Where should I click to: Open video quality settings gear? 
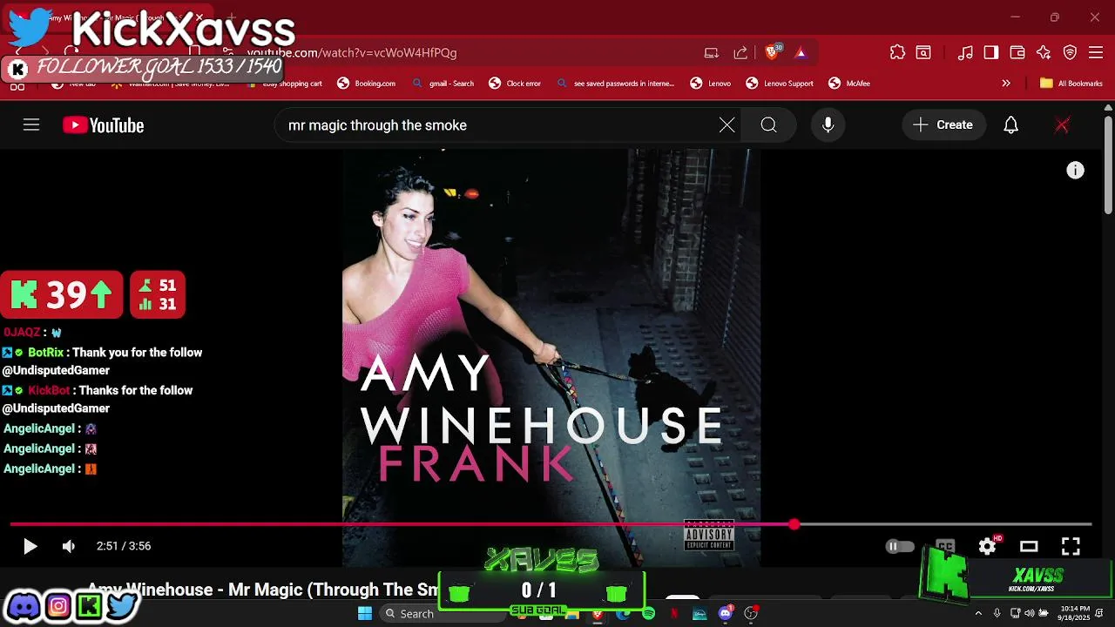coord(987,546)
